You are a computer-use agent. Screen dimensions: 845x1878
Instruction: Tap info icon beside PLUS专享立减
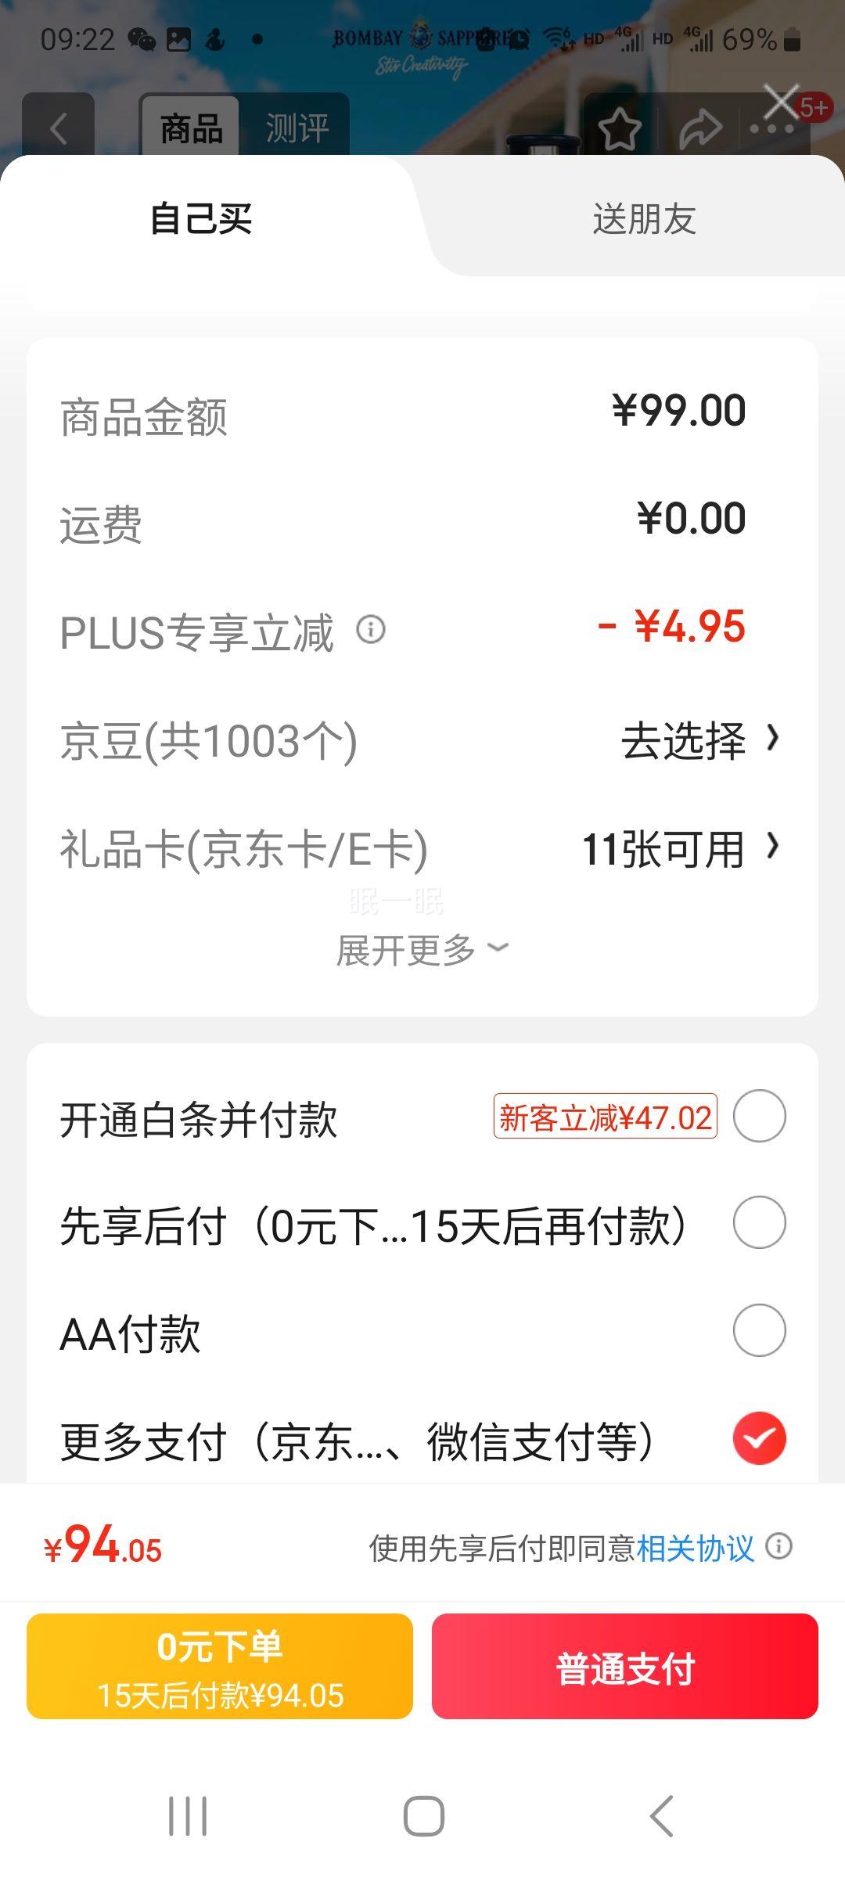371,629
